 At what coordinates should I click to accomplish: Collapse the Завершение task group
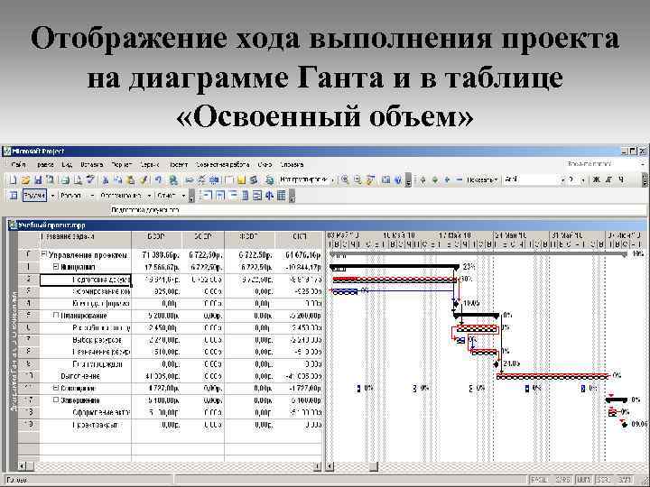56,400
